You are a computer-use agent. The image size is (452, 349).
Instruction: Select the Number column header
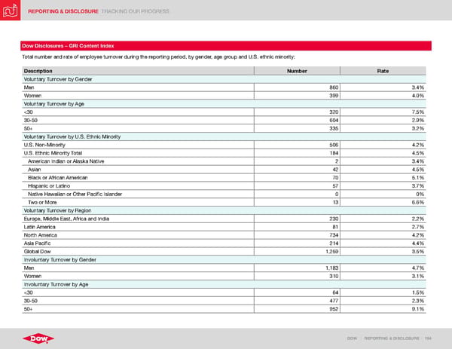tap(297, 71)
